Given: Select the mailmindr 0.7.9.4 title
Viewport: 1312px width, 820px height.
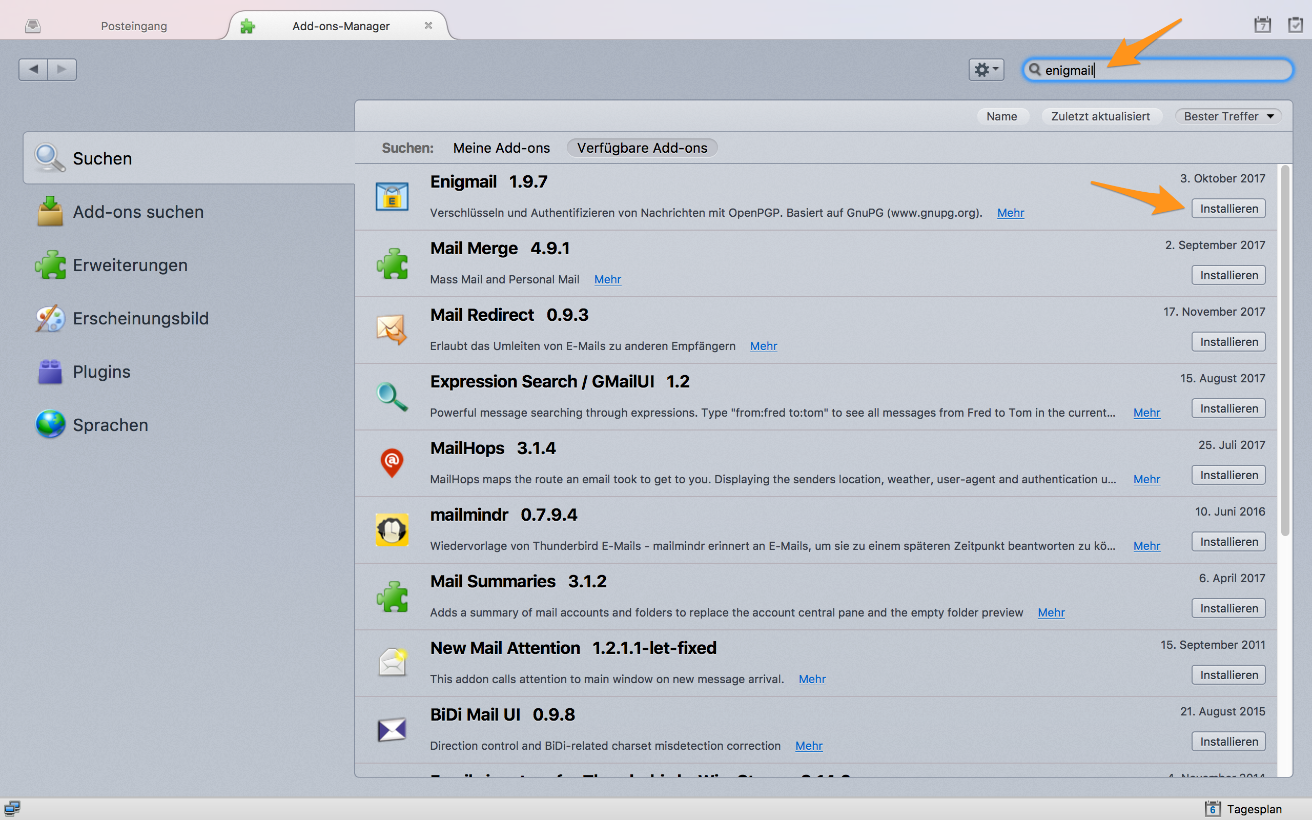Looking at the screenshot, I should 504,515.
